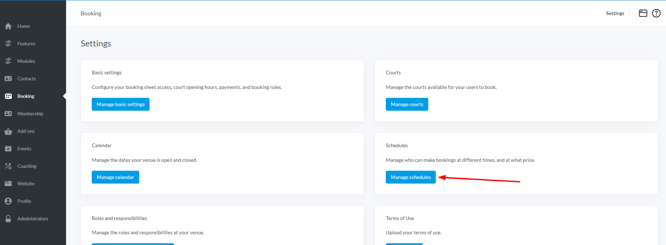Click the Manage basic settings button
The height and width of the screenshot is (245, 666).
click(x=121, y=104)
